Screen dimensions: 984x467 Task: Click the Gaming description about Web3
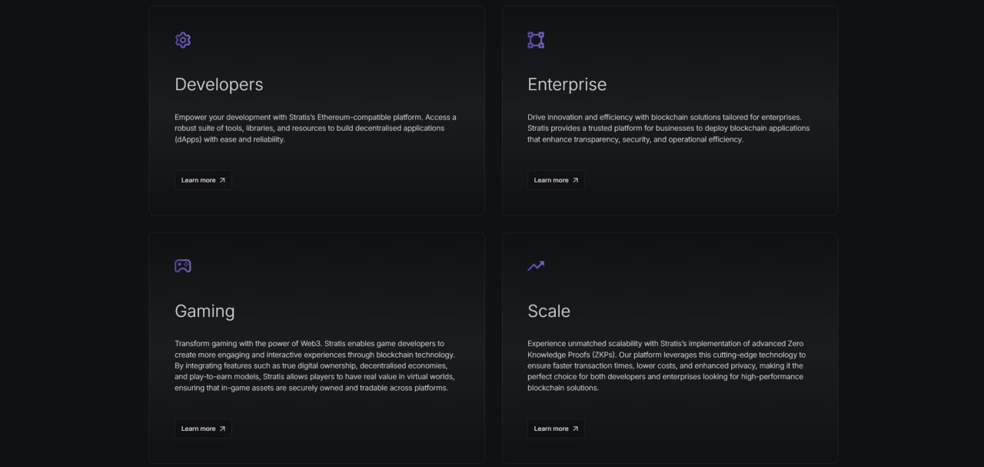tap(314, 365)
